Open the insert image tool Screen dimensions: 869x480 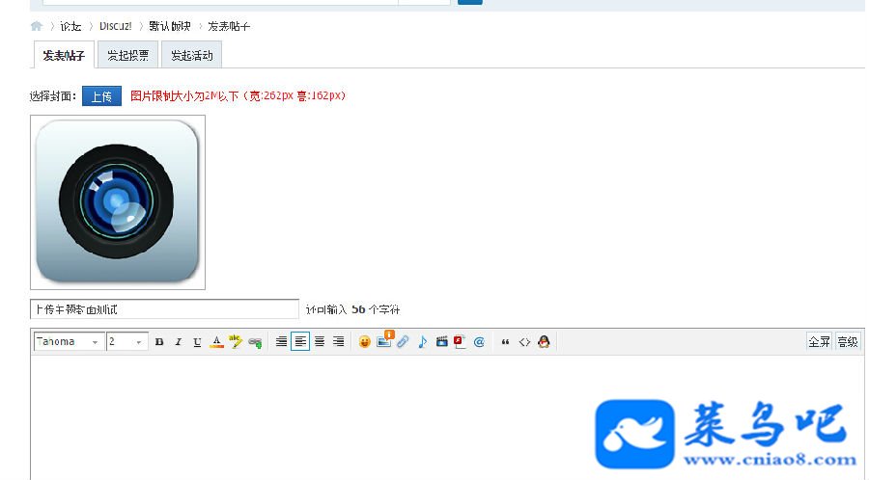384,339
